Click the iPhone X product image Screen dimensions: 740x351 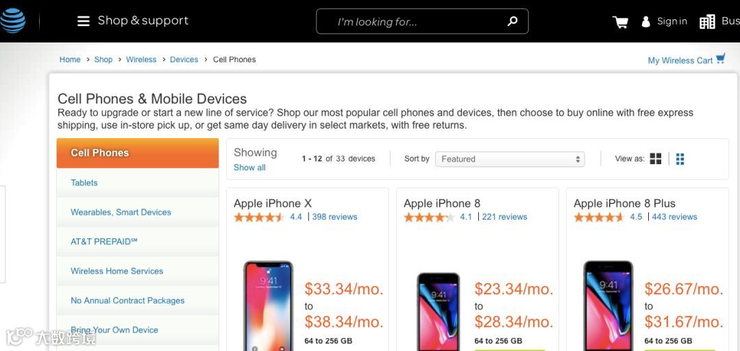click(268, 305)
